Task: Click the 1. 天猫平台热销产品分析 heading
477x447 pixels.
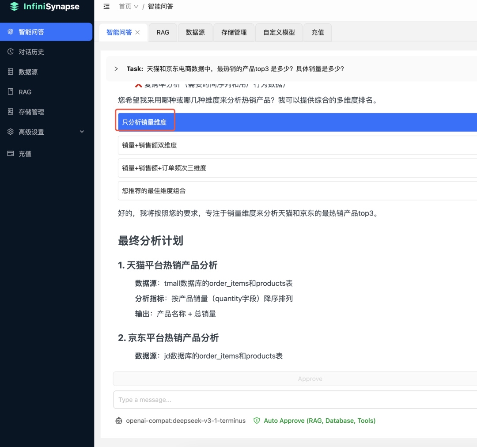Action: [x=168, y=265]
